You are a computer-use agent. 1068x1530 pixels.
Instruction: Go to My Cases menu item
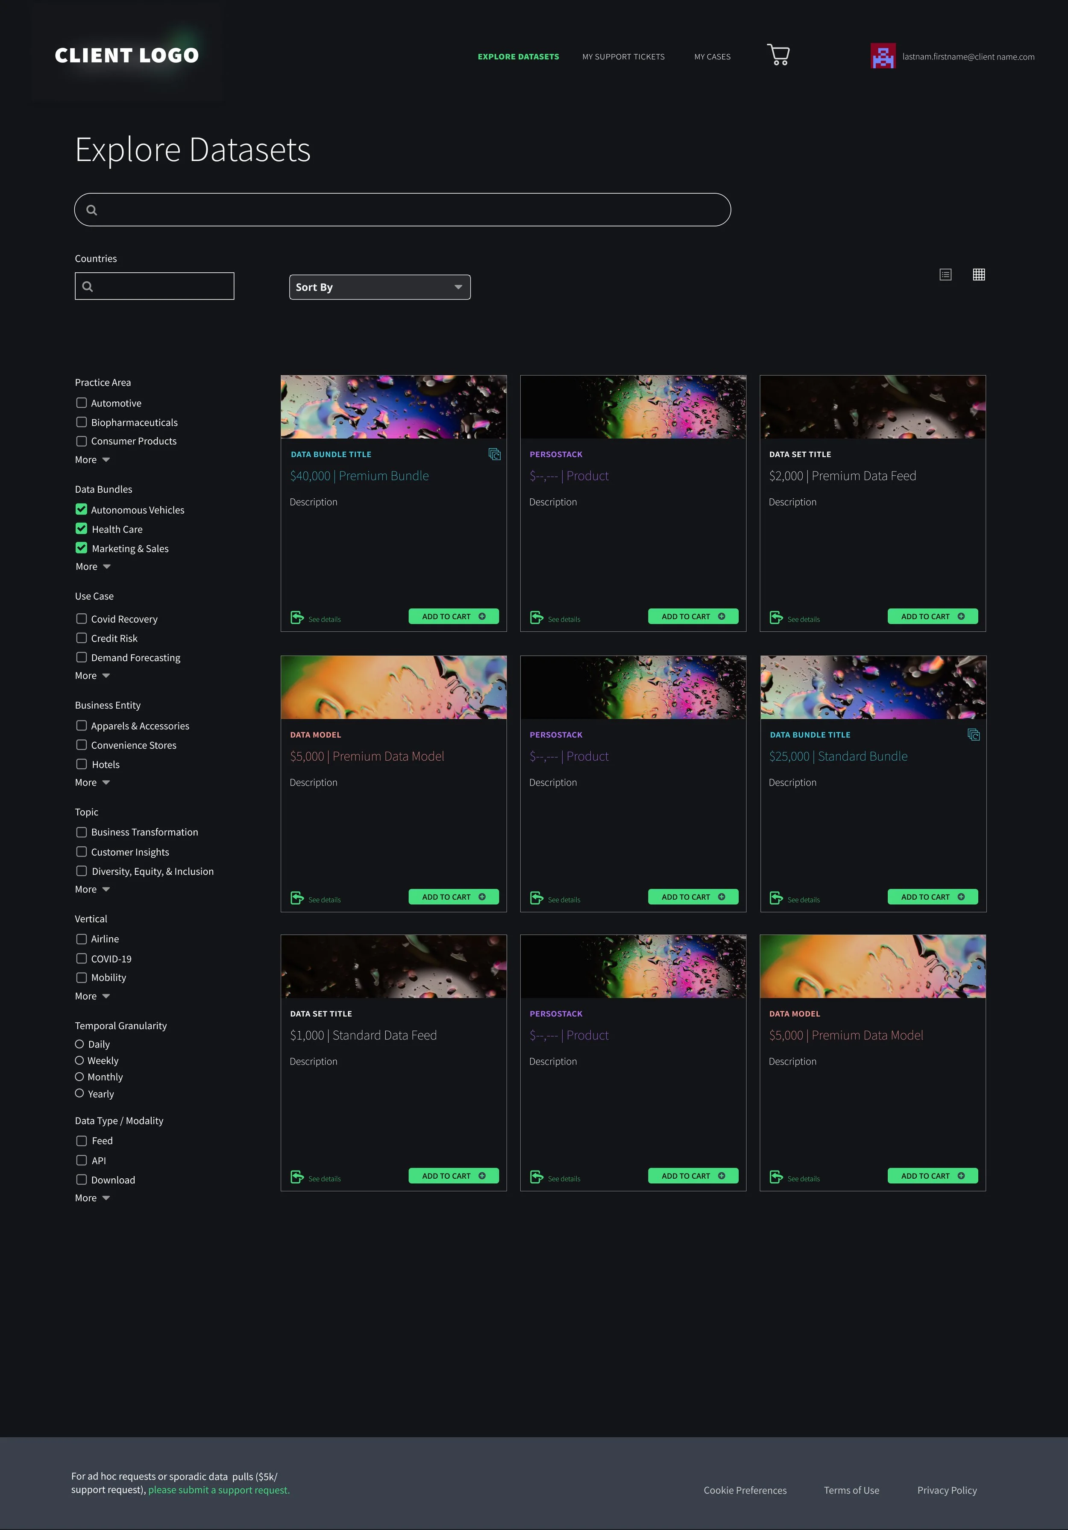[712, 57]
